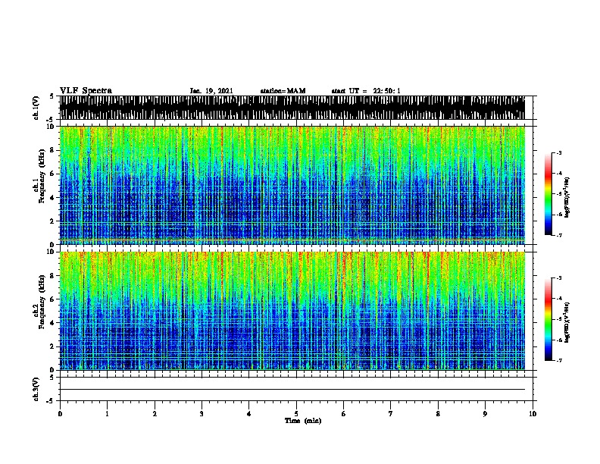
Task: Click the "VLF Spectra" title text
Action: tap(86, 91)
